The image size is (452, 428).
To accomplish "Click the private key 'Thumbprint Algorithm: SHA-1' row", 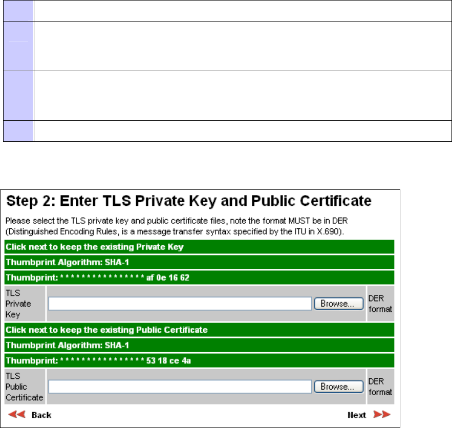I will [x=199, y=262].
